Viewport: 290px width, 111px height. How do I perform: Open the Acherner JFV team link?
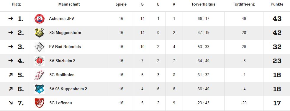[x=62, y=18]
